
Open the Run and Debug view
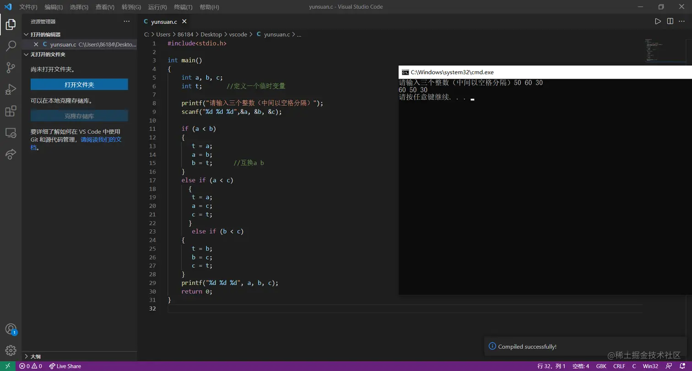[x=11, y=89]
